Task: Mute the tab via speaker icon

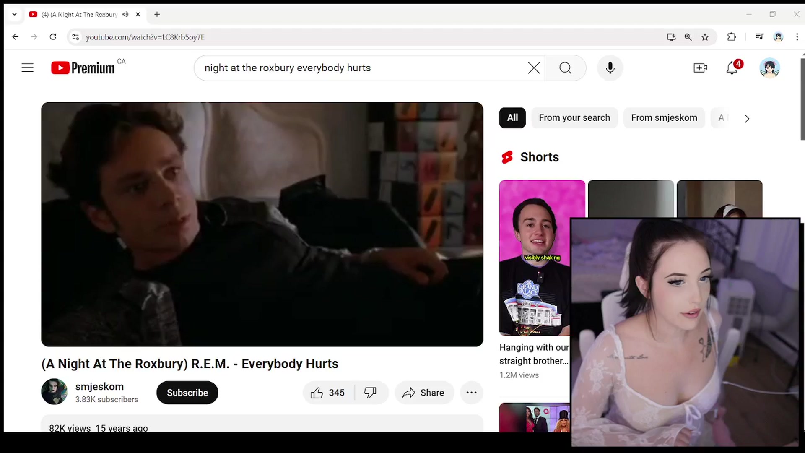Action: (125, 14)
